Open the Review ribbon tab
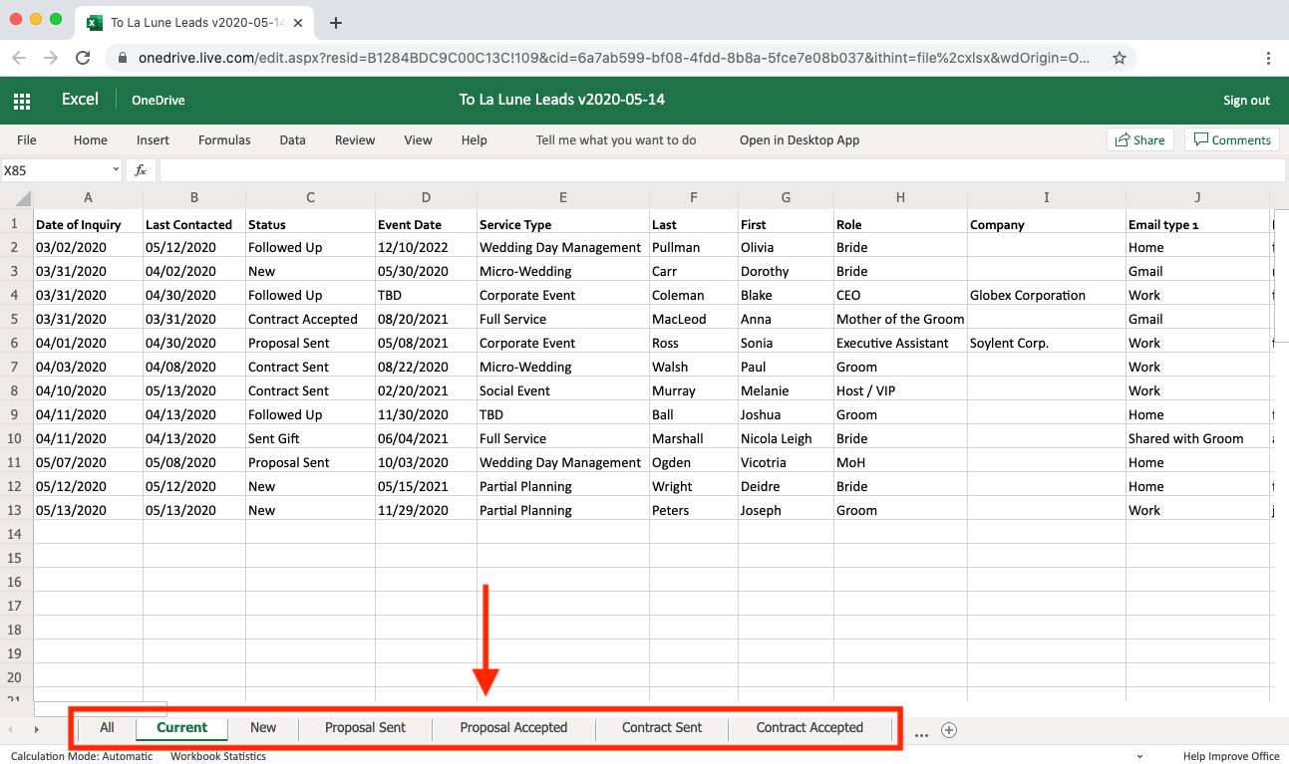 tap(355, 140)
